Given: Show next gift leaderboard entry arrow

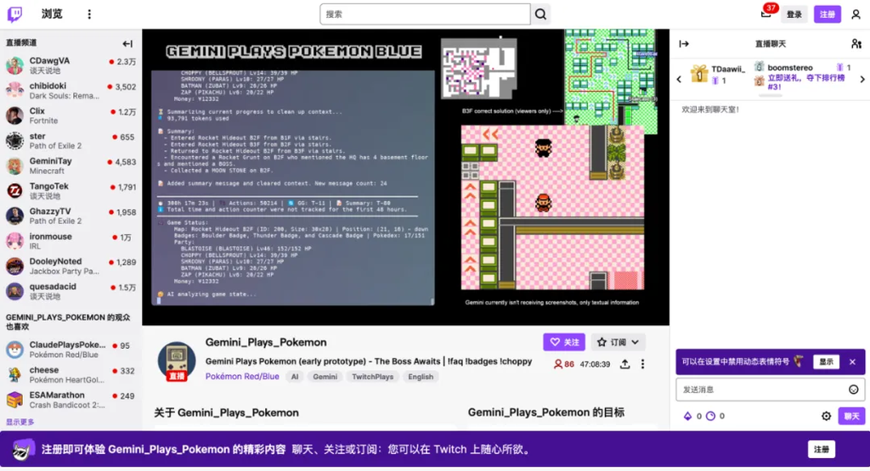Looking at the screenshot, I should (x=862, y=79).
